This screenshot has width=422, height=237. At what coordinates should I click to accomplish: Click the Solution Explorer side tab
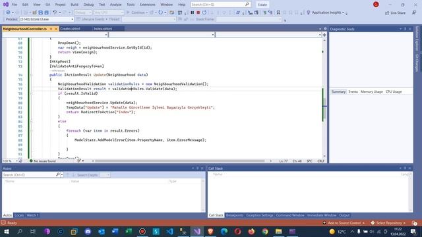pyautogui.click(x=417, y=38)
